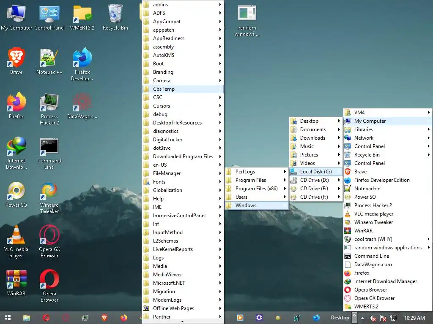This screenshot has width=433, height=324.
Task: Open the Action Center flag tray icon
Action: coord(383,318)
